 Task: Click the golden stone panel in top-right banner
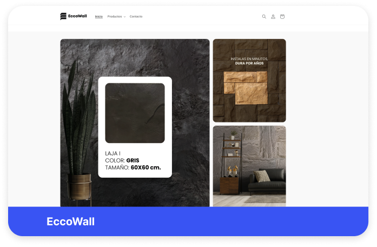(x=247, y=87)
